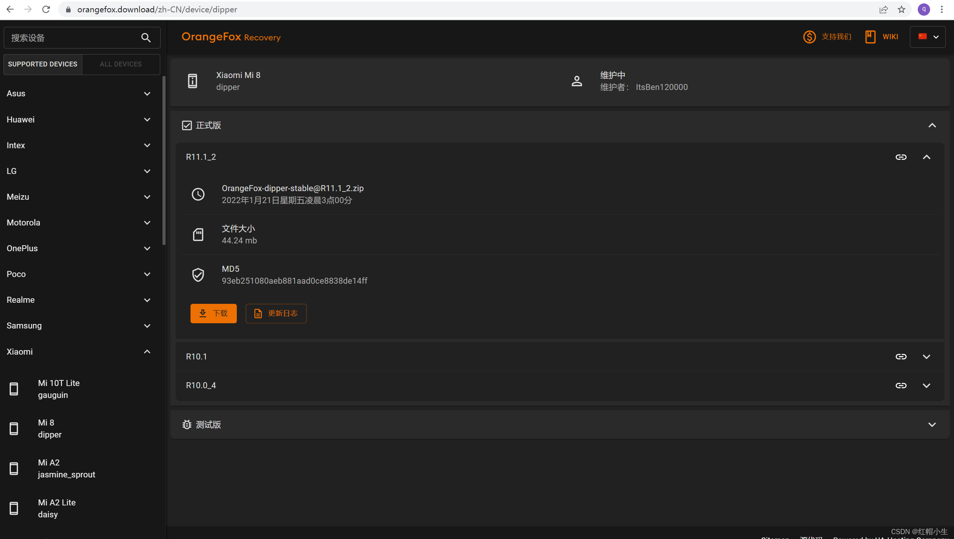This screenshot has width=954, height=539.
Task: Click the search magnifier icon
Action: 146,38
